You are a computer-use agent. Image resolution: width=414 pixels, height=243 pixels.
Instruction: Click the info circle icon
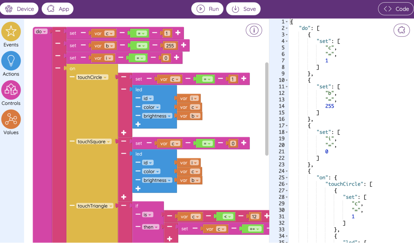coord(254,30)
